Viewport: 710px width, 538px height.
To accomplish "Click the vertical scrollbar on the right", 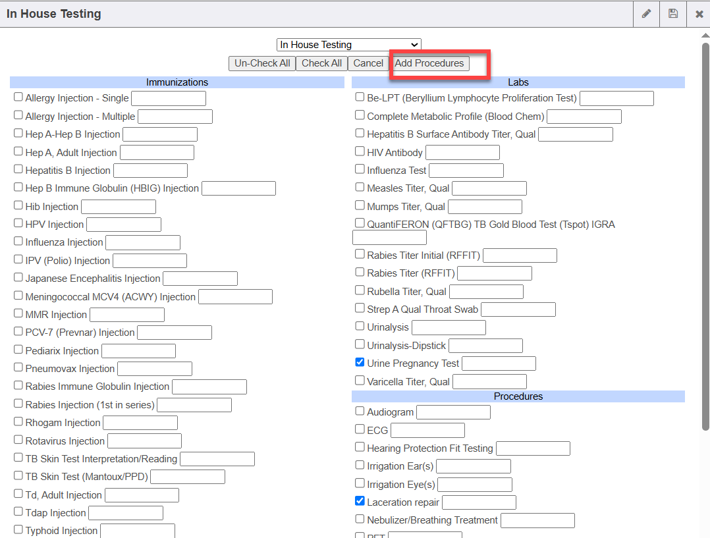I will tap(705, 230).
